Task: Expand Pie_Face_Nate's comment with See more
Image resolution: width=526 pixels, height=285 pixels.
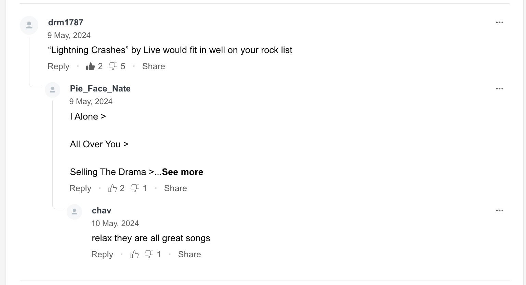Action: coord(182,172)
